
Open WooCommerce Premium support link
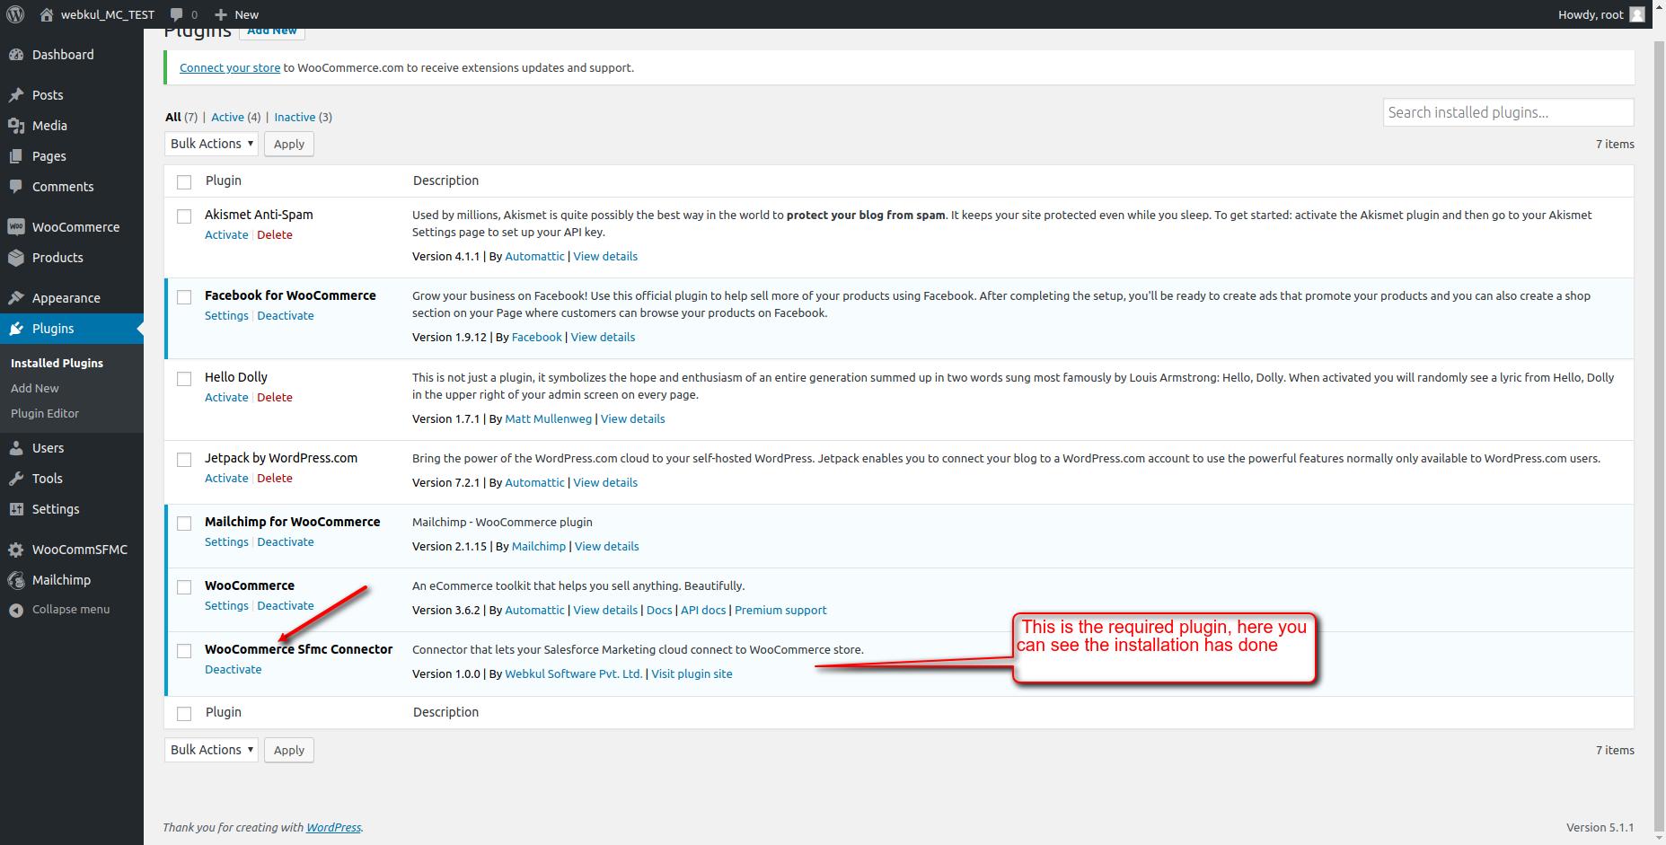tap(780, 610)
